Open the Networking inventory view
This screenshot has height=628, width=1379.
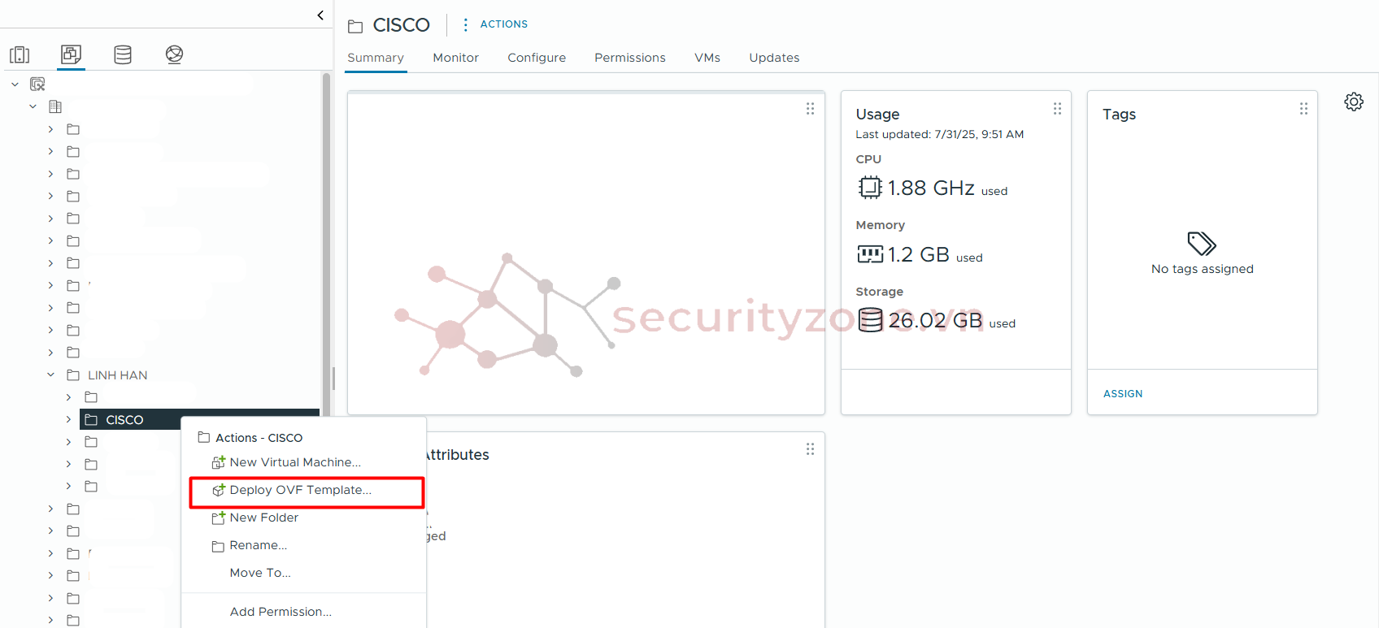(x=174, y=54)
